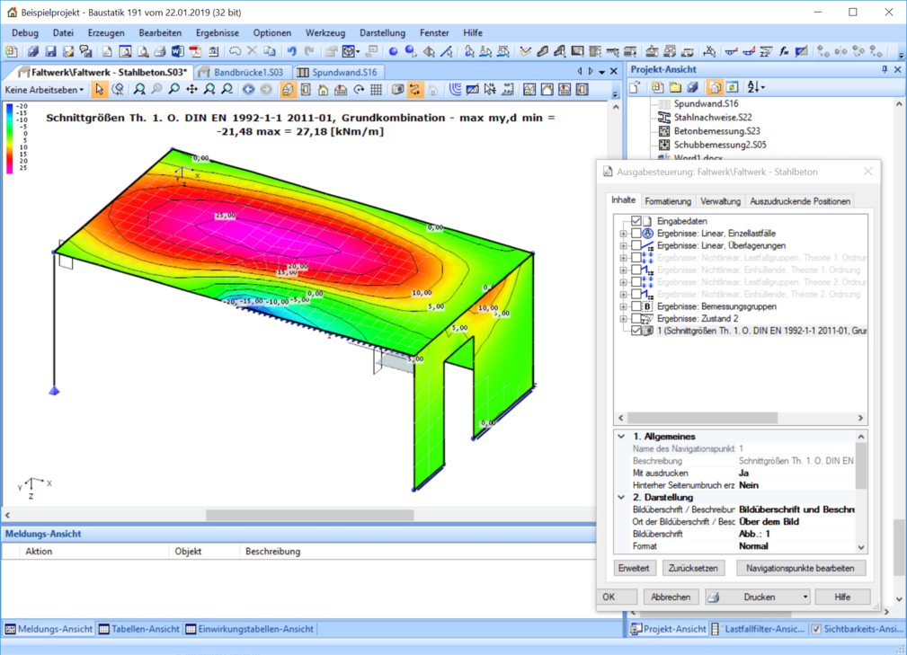Click the Word export icon in toolbar

pos(178,52)
